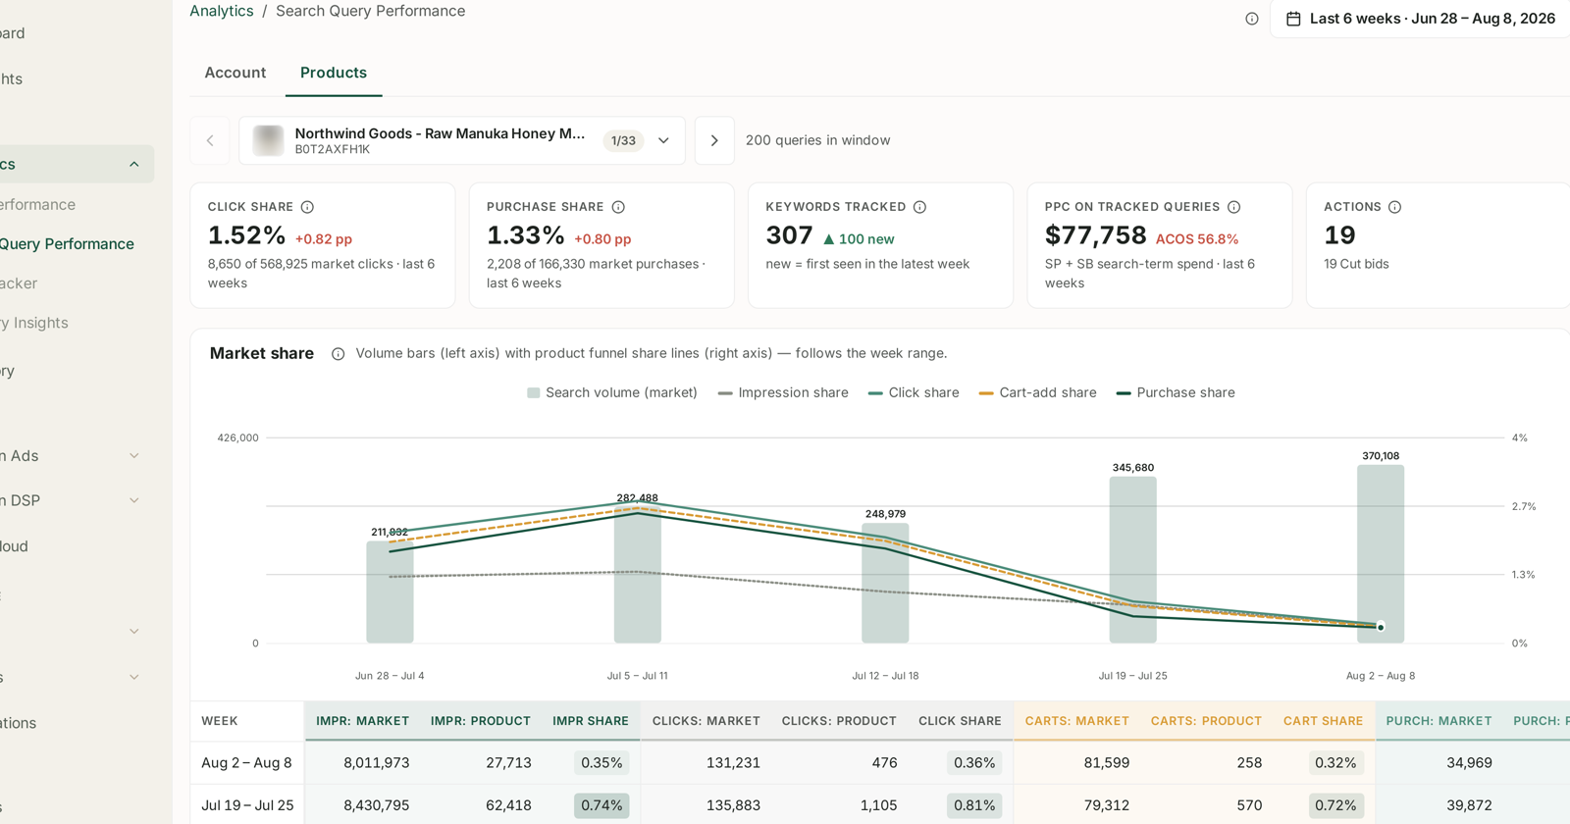
Task: Expand the Ads sidebar section
Action: pyautogui.click(x=134, y=456)
